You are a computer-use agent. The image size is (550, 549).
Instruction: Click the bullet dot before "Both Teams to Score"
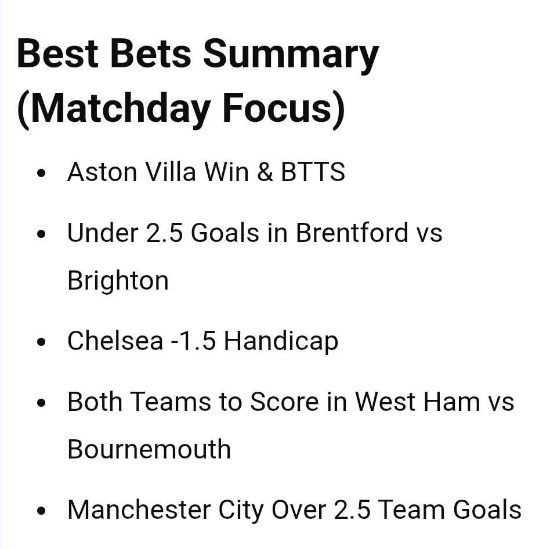(x=41, y=403)
